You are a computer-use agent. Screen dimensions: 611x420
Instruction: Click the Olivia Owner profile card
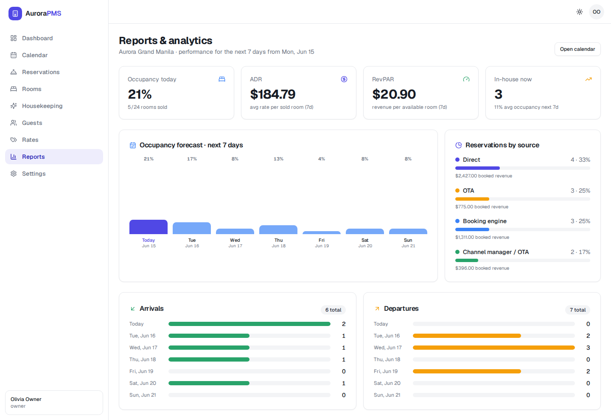click(54, 403)
